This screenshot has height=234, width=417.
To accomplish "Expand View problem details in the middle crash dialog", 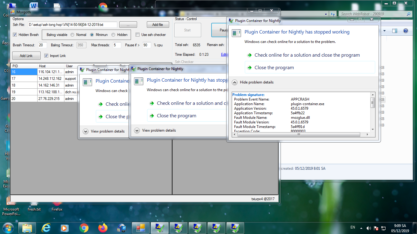I will point(156,130).
